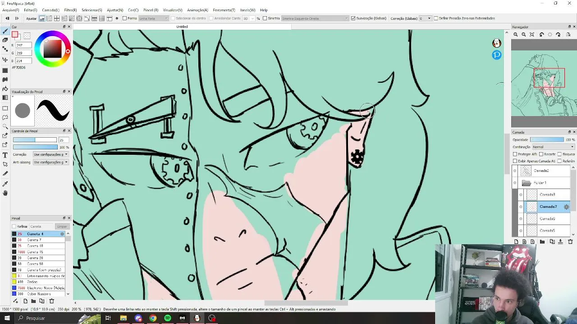Pick the Lasso selection tool
Image resolution: width=577 pixels, height=324 pixels.
5,117
